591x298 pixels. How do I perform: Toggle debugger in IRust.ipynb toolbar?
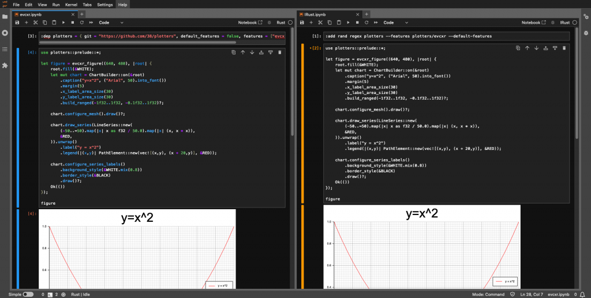[553, 22]
